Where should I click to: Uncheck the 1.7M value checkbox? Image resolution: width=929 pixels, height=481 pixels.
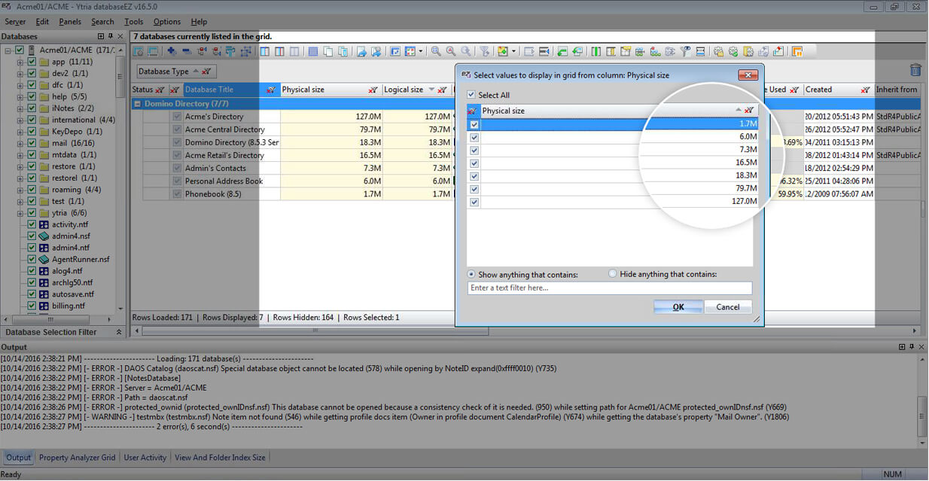click(x=474, y=124)
